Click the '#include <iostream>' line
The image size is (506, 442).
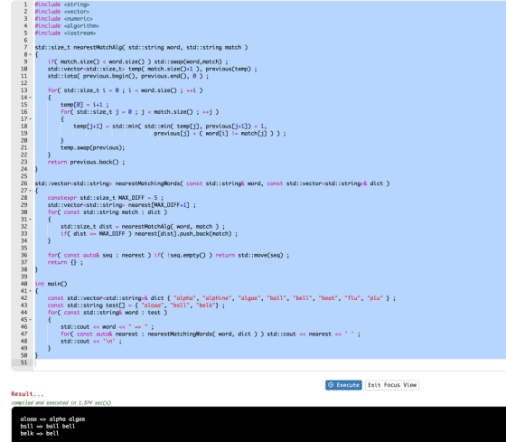pyautogui.click(x=65, y=33)
